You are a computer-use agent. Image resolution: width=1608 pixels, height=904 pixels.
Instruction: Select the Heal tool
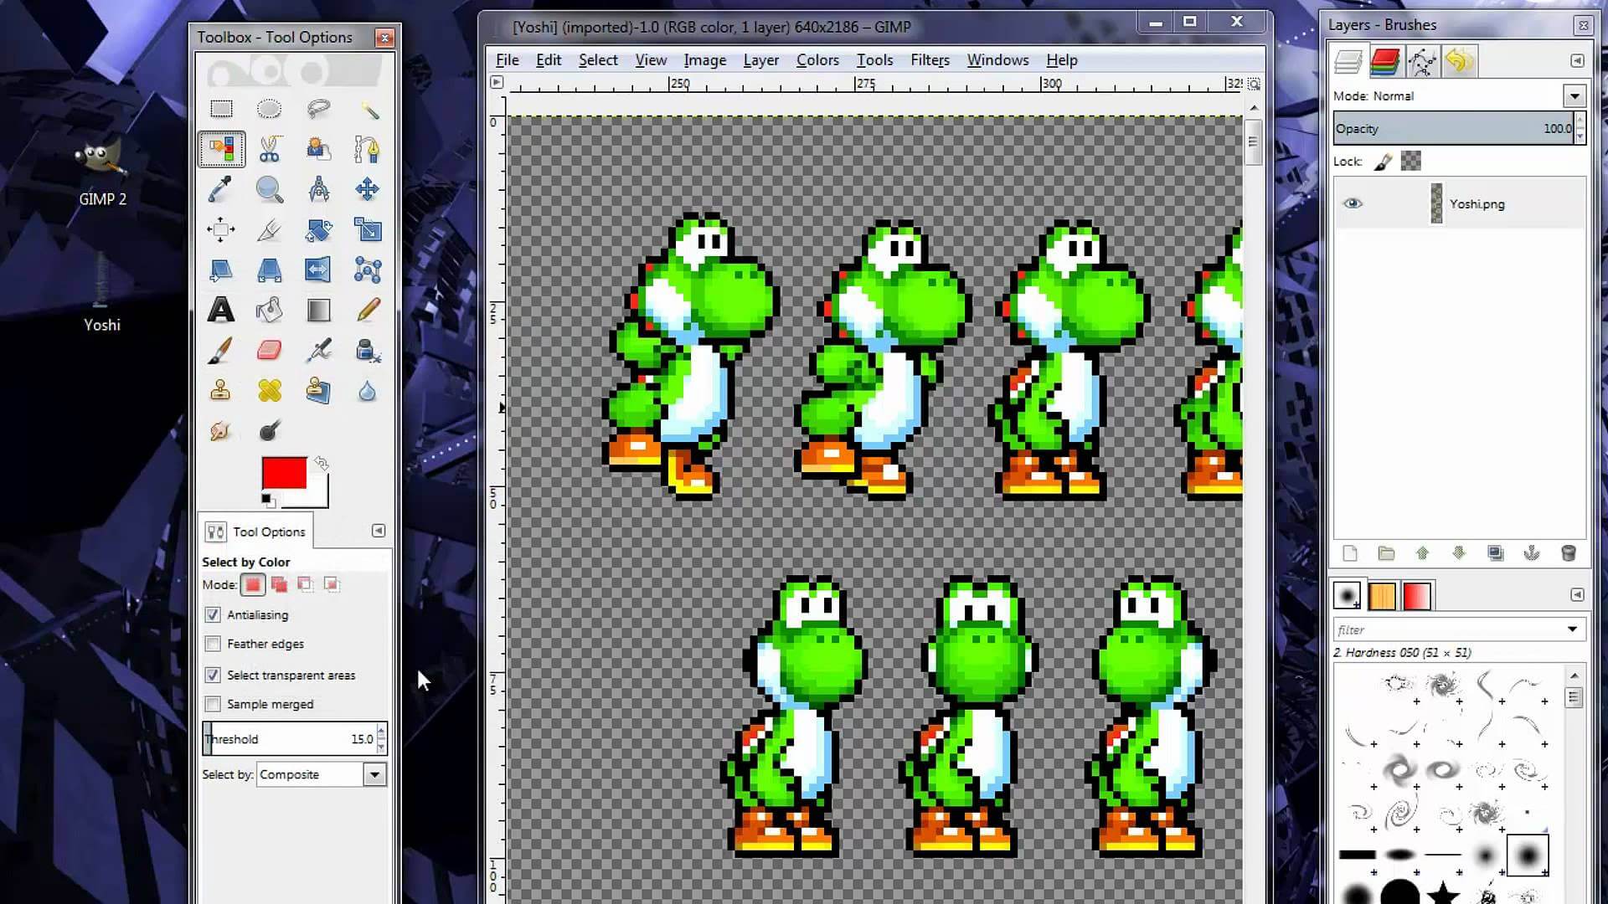268,391
